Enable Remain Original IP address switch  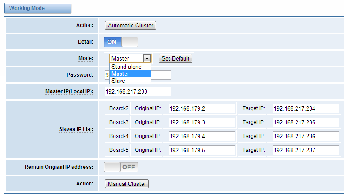tap(121, 167)
